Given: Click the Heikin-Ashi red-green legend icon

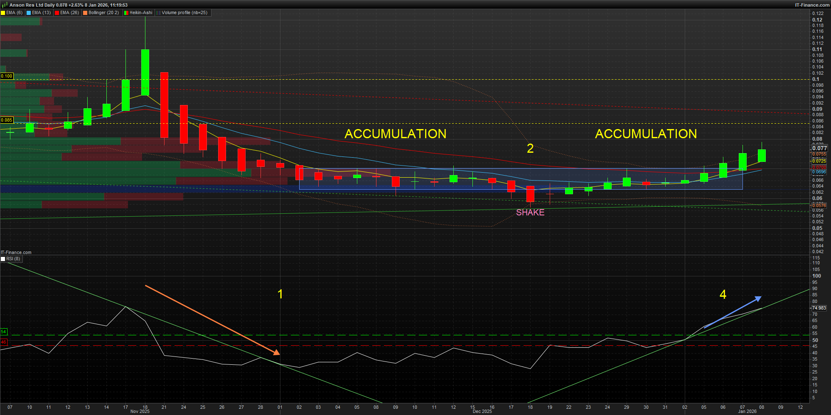Looking at the screenshot, I should [126, 13].
